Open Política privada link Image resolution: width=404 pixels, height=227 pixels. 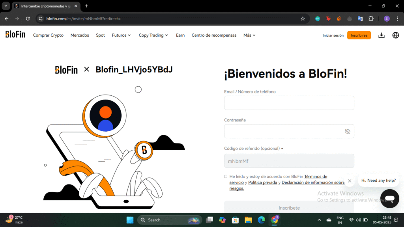coord(262,182)
